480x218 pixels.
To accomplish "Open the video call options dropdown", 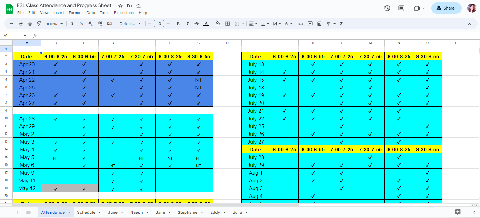I will (x=423, y=8).
